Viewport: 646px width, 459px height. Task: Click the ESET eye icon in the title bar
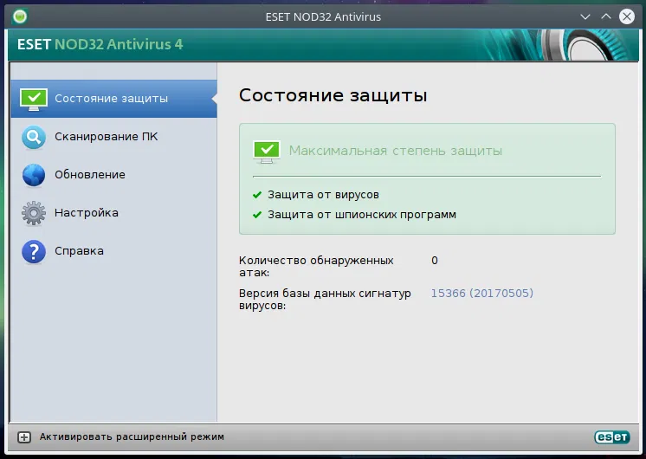coord(20,16)
